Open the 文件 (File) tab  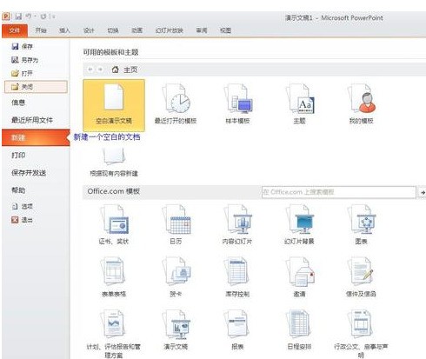pyautogui.click(x=15, y=30)
